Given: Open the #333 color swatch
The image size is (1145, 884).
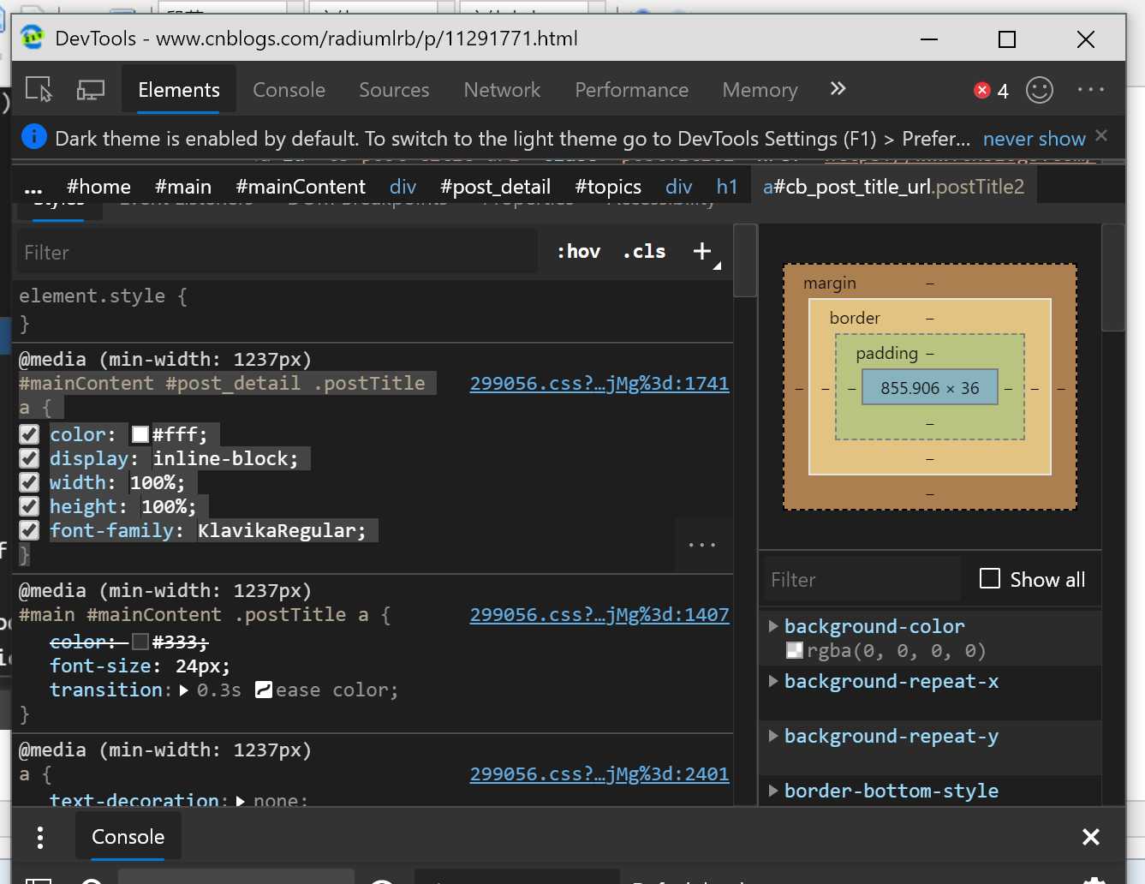Looking at the screenshot, I should pyautogui.click(x=140, y=642).
